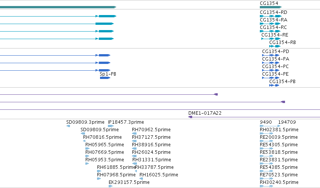Viewport: 320px width, 188px height.
Task: Click the Sp1-PB blue feature glyph
Action: point(105,78)
